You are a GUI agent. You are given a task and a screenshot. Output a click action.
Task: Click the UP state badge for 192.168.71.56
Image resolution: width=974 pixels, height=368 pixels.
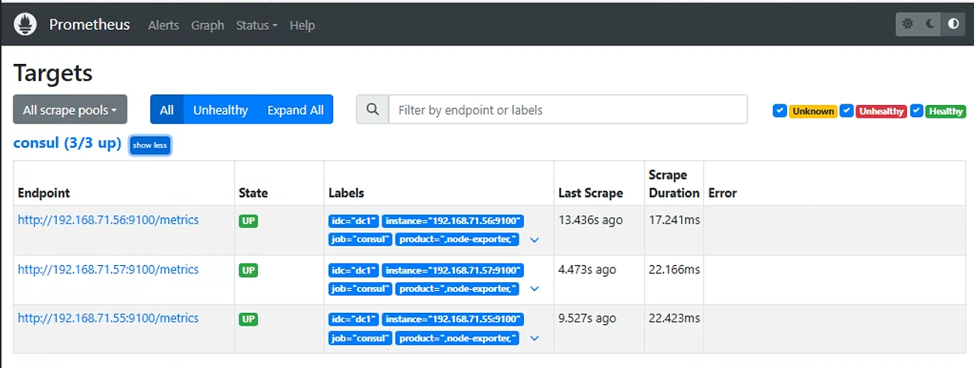248,221
